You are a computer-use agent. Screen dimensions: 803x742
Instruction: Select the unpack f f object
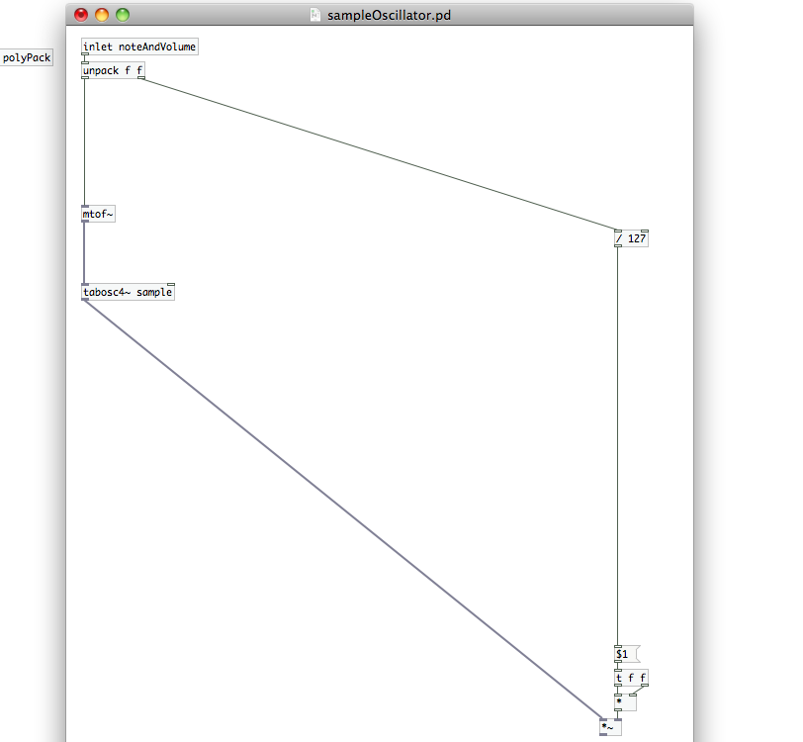click(113, 71)
